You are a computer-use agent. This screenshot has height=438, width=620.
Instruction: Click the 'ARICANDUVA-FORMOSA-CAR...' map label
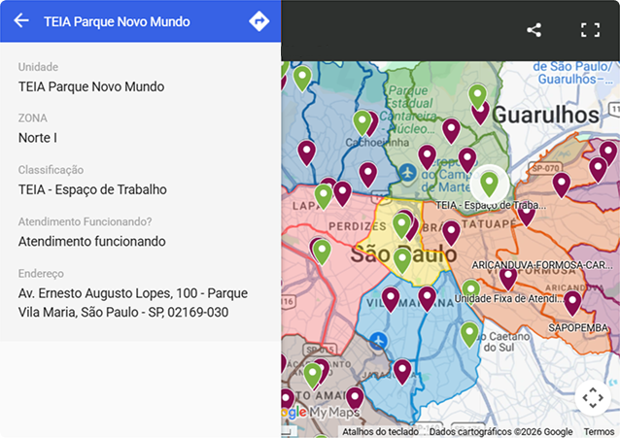(542, 264)
